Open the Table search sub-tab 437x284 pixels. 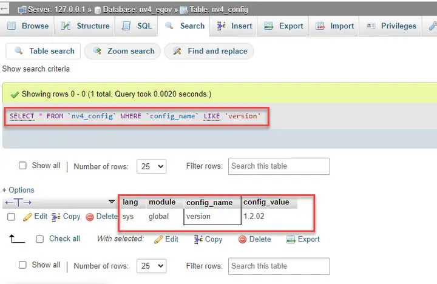[x=43, y=51]
